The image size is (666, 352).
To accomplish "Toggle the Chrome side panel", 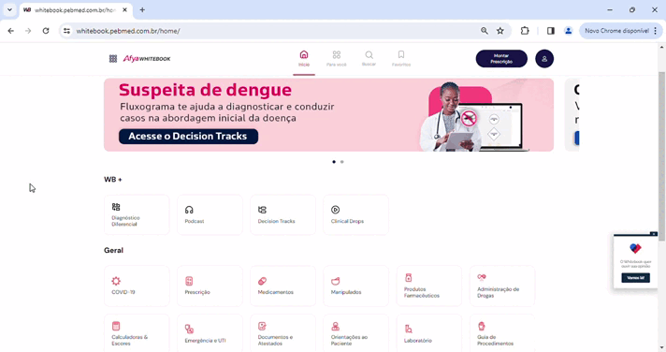I will pyautogui.click(x=550, y=31).
